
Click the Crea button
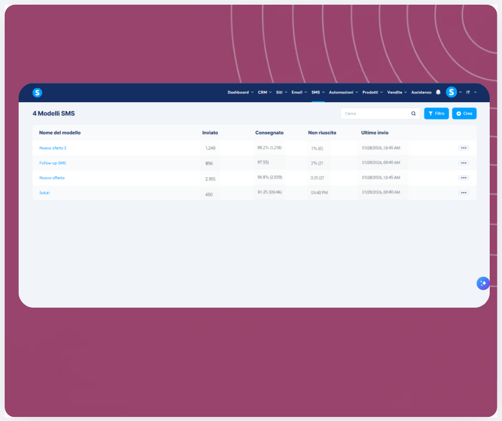coord(464,113)
